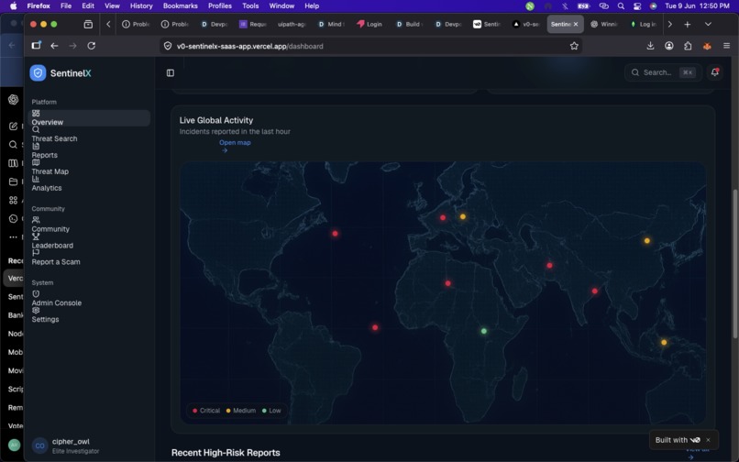The width and height of the screenshot is (739, 462).
Task: Click the address bar URL
Action: click(249, 46)
